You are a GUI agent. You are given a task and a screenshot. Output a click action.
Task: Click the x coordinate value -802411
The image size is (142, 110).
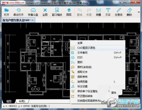tap(13, 106)
